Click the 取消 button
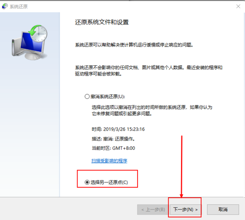This screenshot has height=220, width=245. point(223,209)
